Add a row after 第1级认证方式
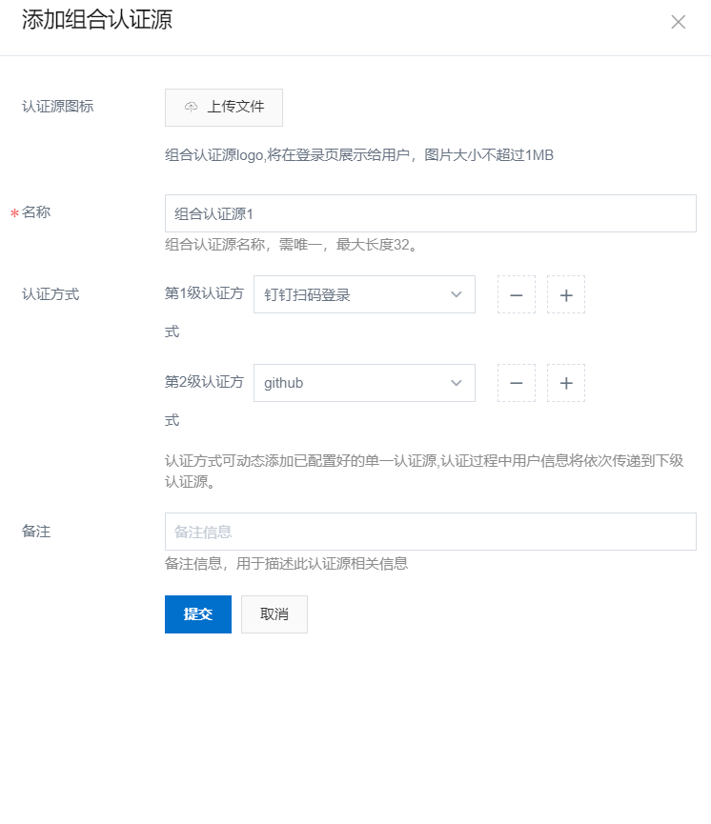This screenshot has width=711, height=824. [x=566, y=295]
